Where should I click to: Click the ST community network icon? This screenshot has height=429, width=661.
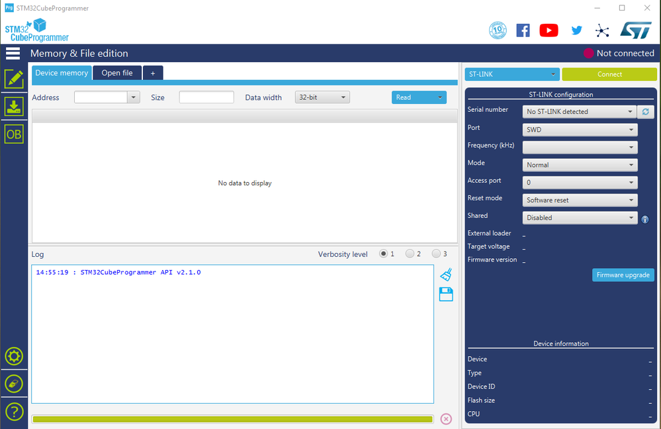(602, 30)
